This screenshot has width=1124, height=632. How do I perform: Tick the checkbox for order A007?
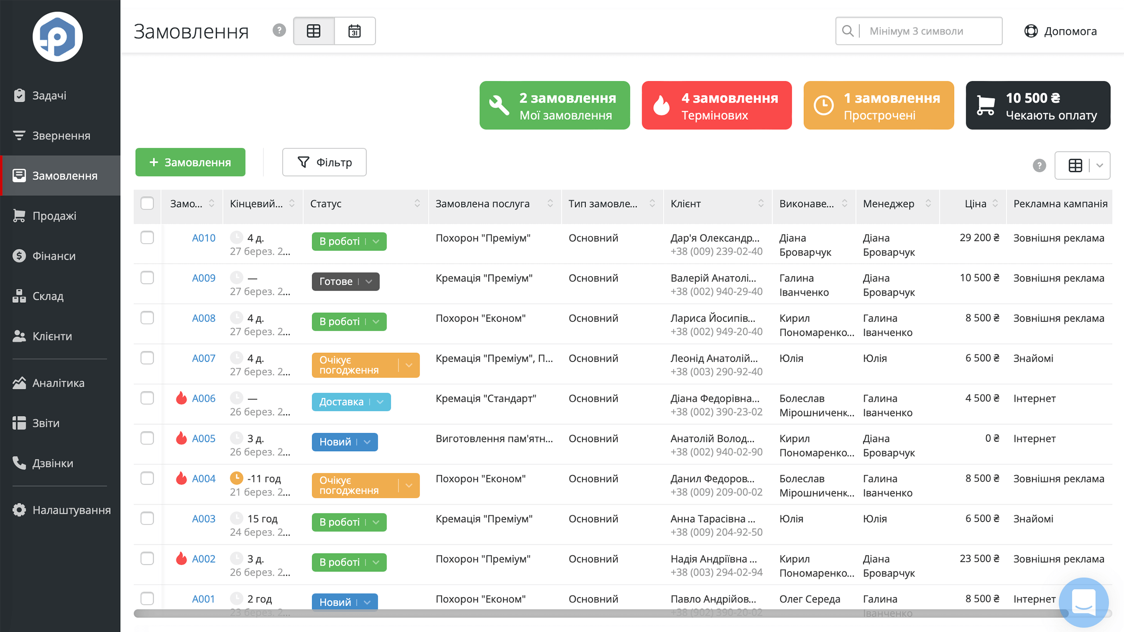click(147, 358)
